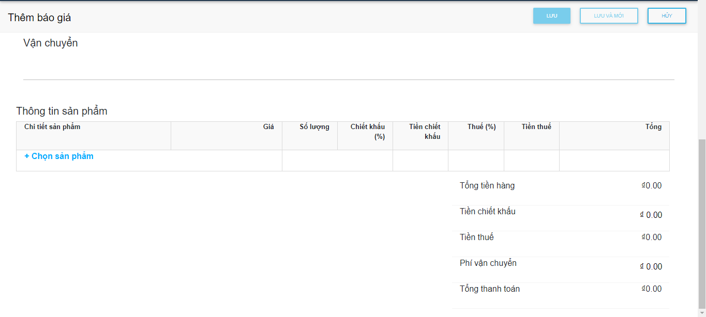706x317 pixels.
Task: Click the Thêm báo giá page title
Action: (x=39, y=18)
